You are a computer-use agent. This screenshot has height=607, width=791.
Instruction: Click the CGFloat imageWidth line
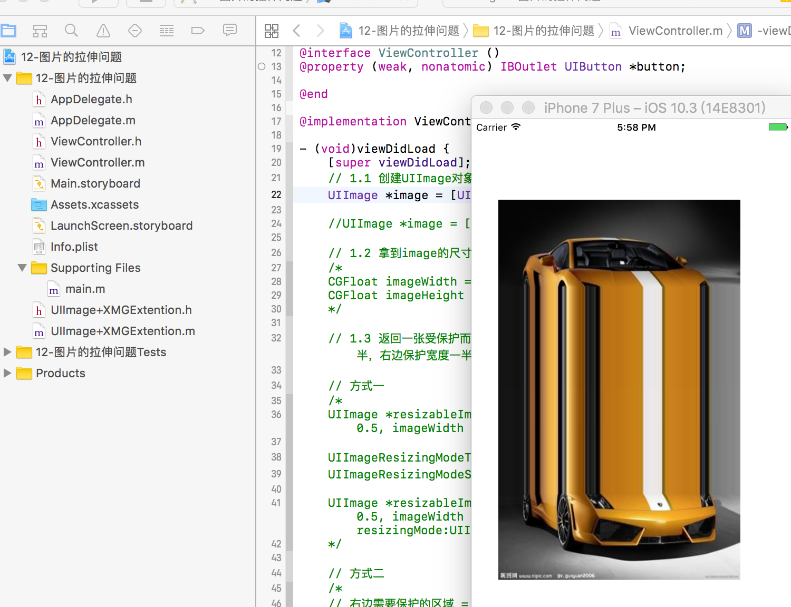tap(399, 281)
